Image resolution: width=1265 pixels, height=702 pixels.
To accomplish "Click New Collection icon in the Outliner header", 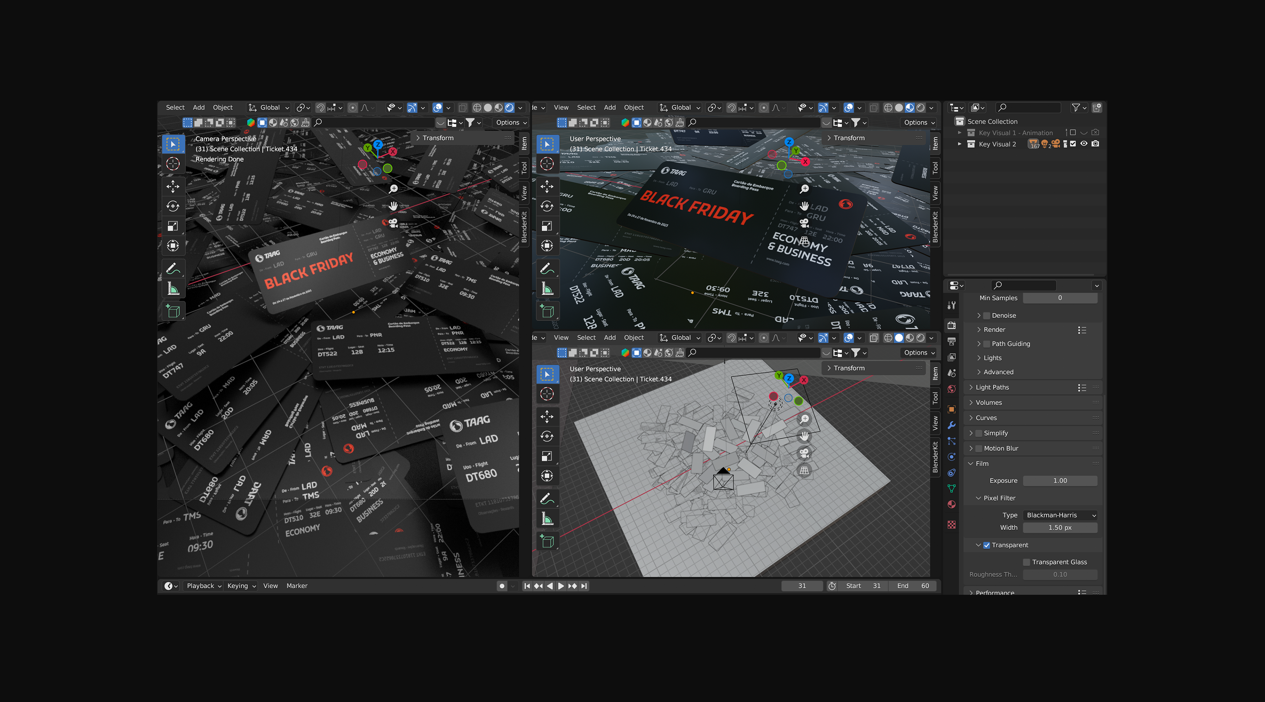I will click(x=1097, y=107).
